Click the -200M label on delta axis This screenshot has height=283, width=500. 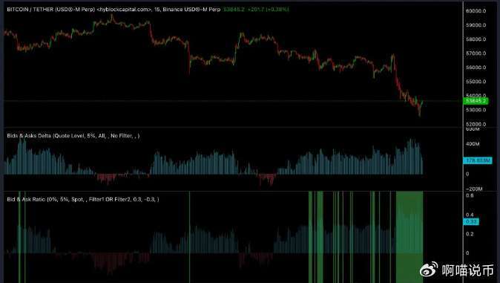(474, 189)
